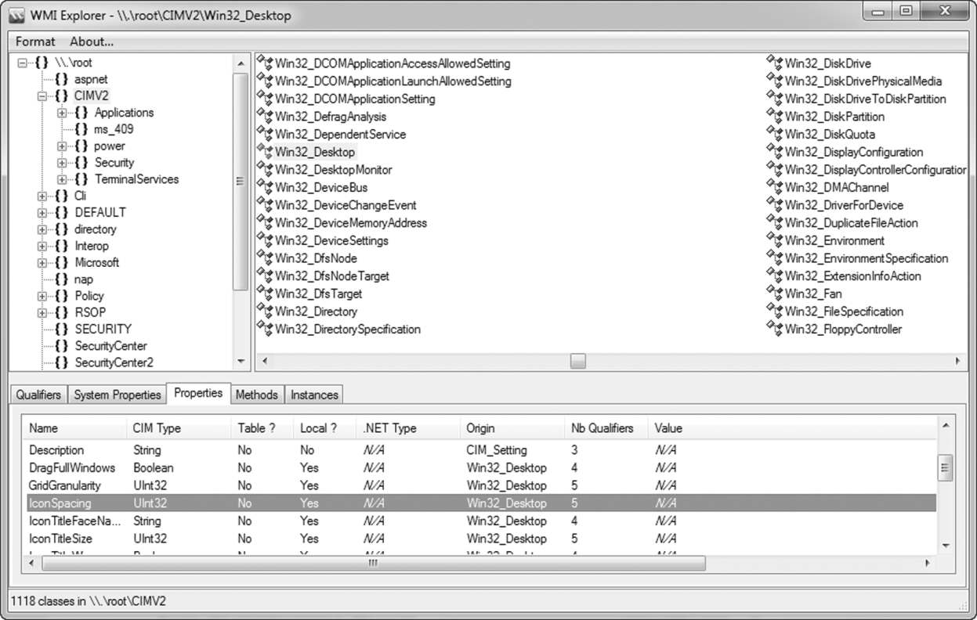977x620 pixels.
Task: Open the About menu
Action: [x=92, y=41]
